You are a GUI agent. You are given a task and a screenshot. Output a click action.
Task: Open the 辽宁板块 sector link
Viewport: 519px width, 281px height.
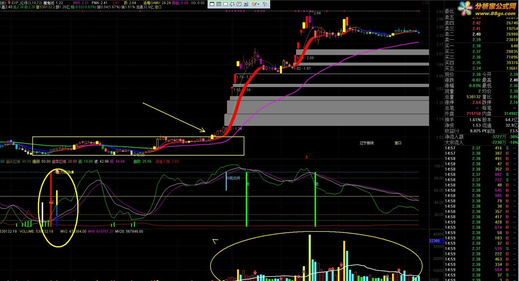click(367, 143)
